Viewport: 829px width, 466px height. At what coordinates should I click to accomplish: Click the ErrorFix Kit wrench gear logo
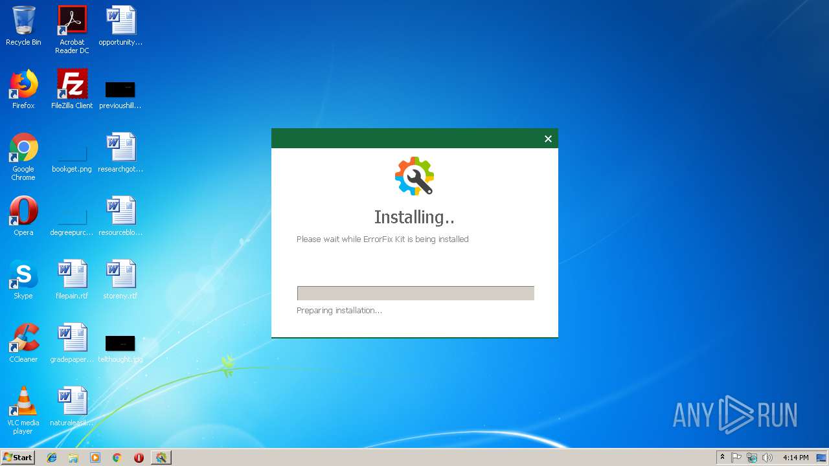click(x=414, y=175)
